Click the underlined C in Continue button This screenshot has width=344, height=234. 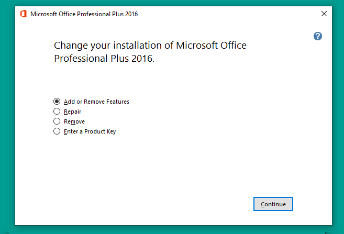pos(263,204)
